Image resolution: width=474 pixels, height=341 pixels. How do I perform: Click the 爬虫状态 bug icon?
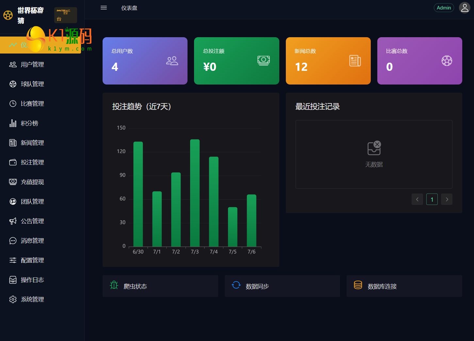click(114, 285)
